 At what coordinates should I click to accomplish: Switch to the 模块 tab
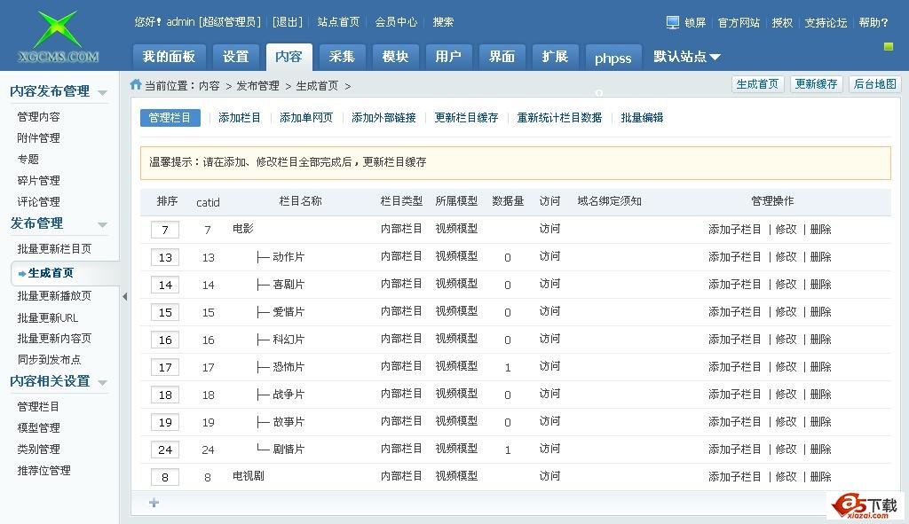[395, 57]
